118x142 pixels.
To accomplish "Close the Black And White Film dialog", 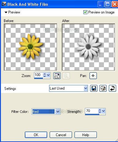I will coord(115,4).
